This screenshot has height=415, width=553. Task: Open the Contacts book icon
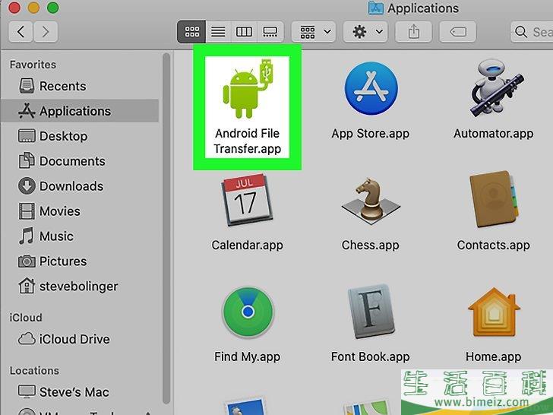click(494, 200)
